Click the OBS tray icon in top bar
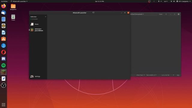 coord(149,1)
